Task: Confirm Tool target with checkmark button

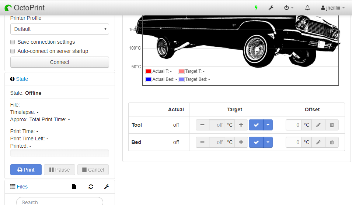Action: [x=256, y=125]
